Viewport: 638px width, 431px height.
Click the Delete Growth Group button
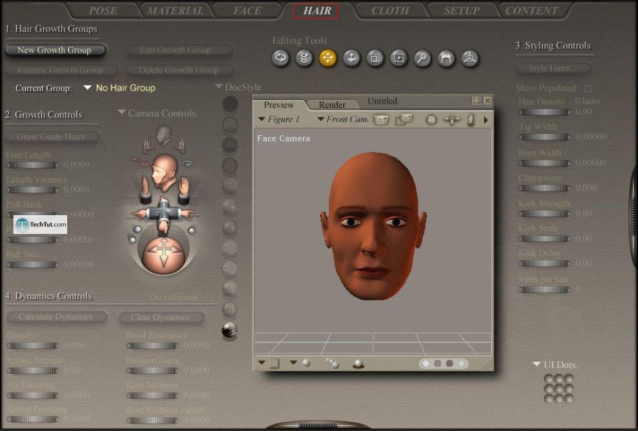click(x=179, y=70)
